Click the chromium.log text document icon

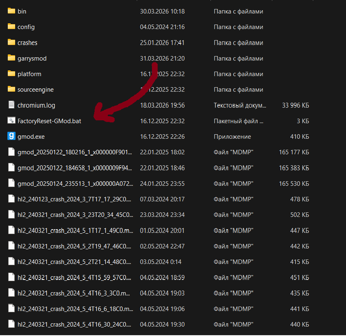click(11, 105)
